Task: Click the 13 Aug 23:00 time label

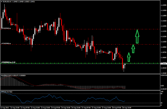Action: pyautogui.click(x=46, y=108)
